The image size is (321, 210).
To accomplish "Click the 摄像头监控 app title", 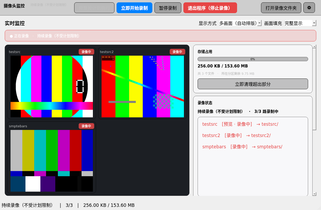I will pyautogui.click(x=14, y=6).
